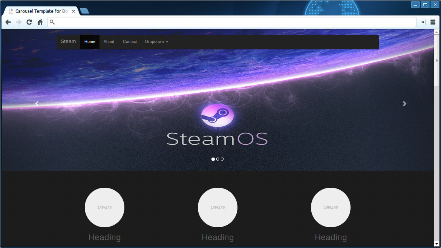441x248 pixels.
Task: Select the Home navbar item
Action: [x=90, y=41]
